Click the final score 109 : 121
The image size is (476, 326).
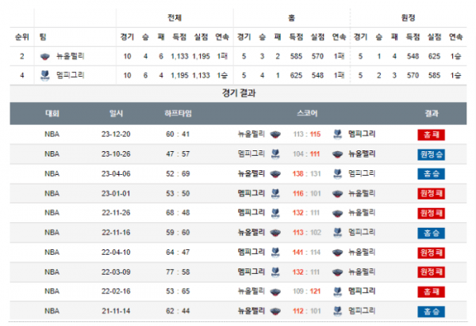pos(307,291)
